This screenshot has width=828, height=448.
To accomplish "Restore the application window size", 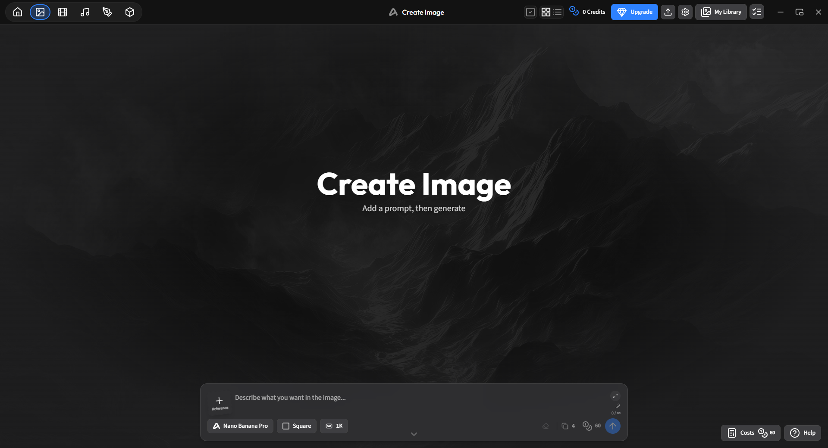I will pyautogui.click(x=800, y=12).
